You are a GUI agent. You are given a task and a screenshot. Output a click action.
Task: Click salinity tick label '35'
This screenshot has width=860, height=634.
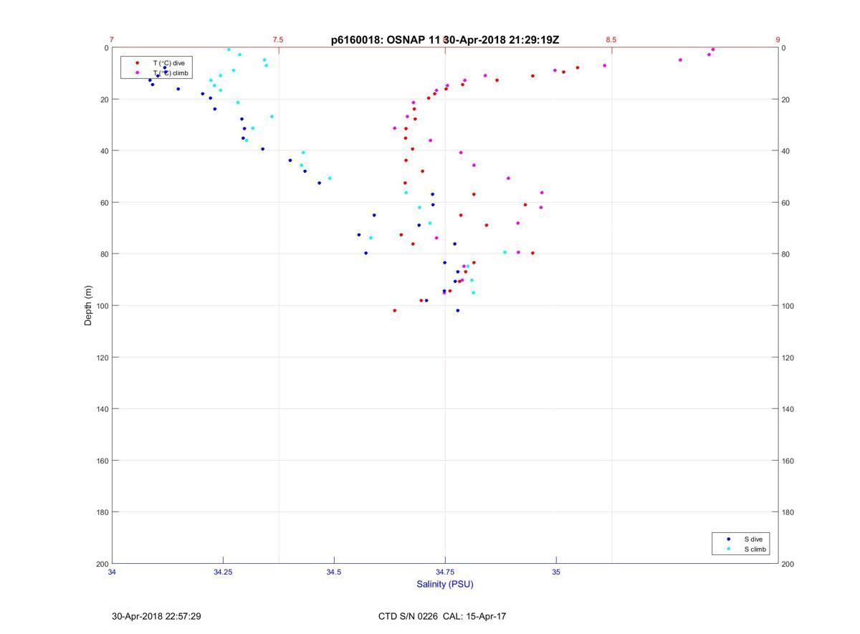[556, 572]
